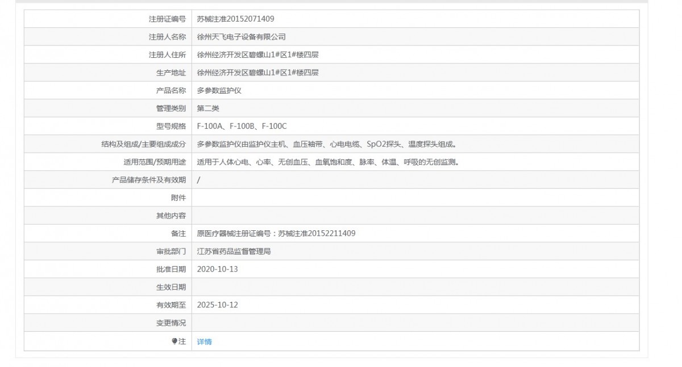Select the 第二类 management category value
Viewport: 682px width, 367px height.
pos(208,108)
